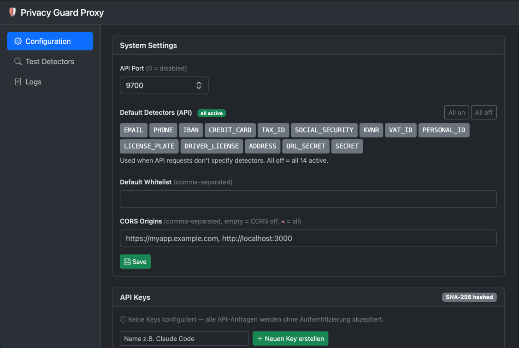Select the gear icon next to Configuration

[18, 41]
